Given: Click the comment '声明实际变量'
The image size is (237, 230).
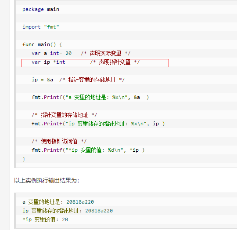Looking at the screenshot, I should [105, 53].
